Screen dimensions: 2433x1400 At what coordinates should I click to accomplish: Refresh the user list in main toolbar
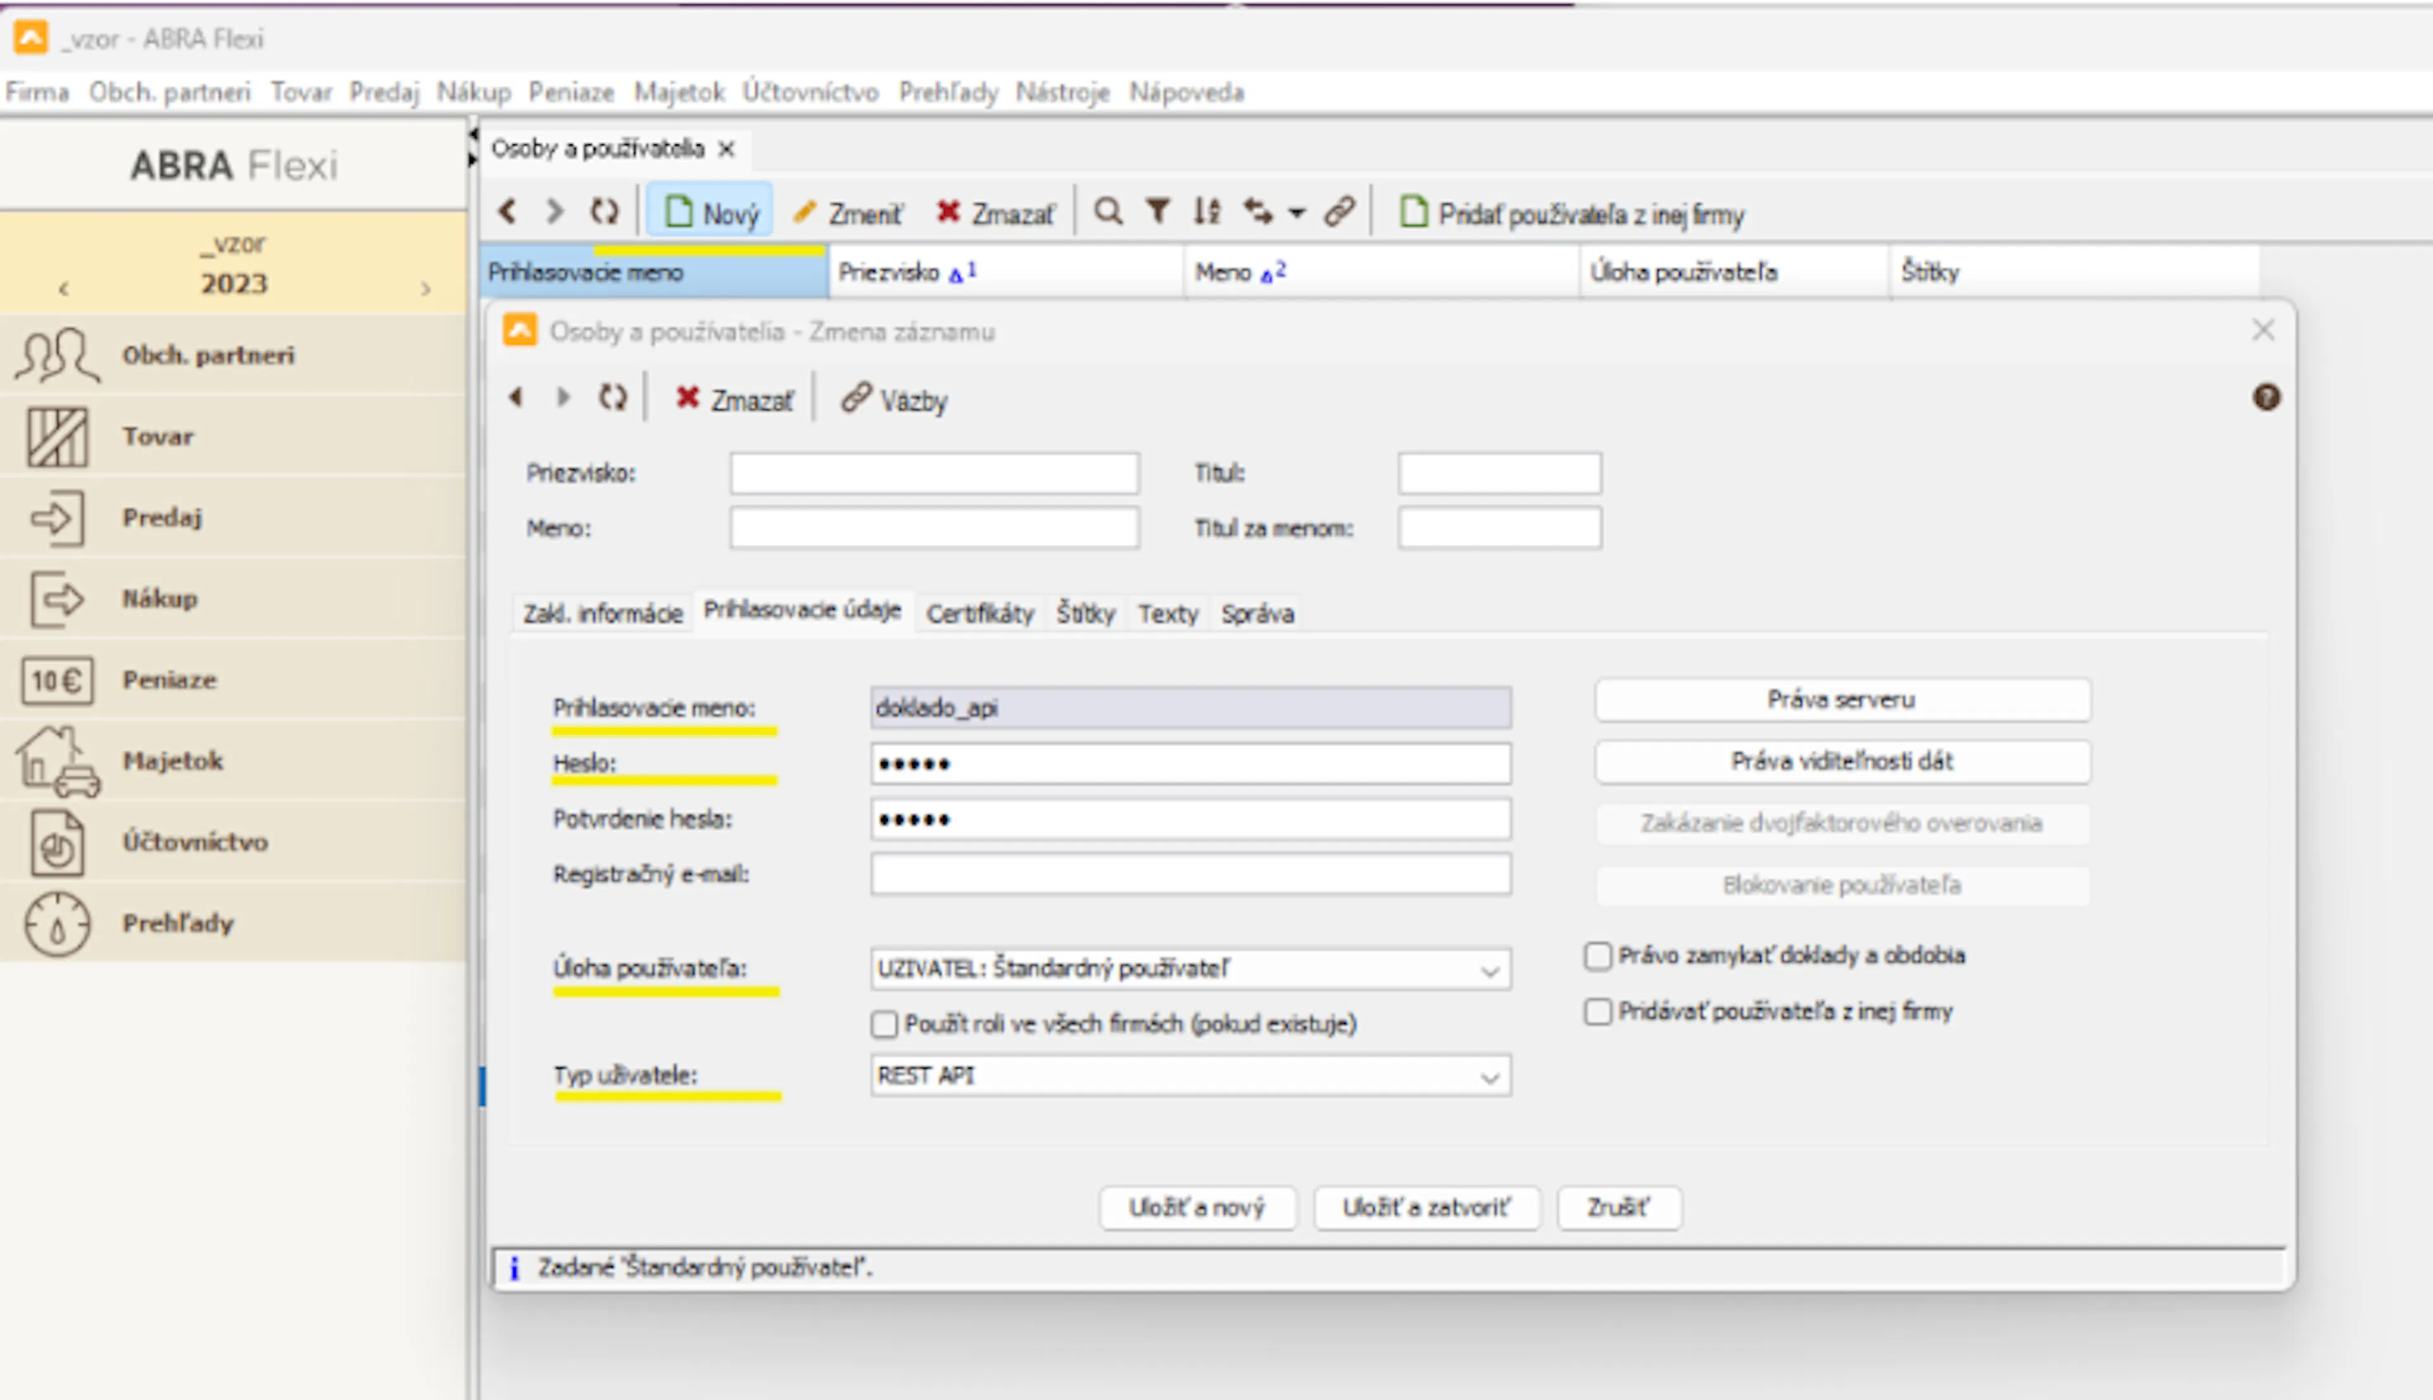point(605,212)
